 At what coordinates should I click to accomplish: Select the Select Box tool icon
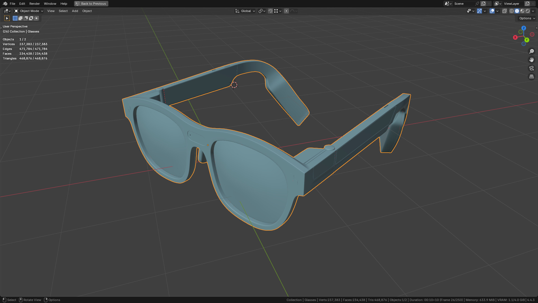pyautogui.click(x=7, y=18)
